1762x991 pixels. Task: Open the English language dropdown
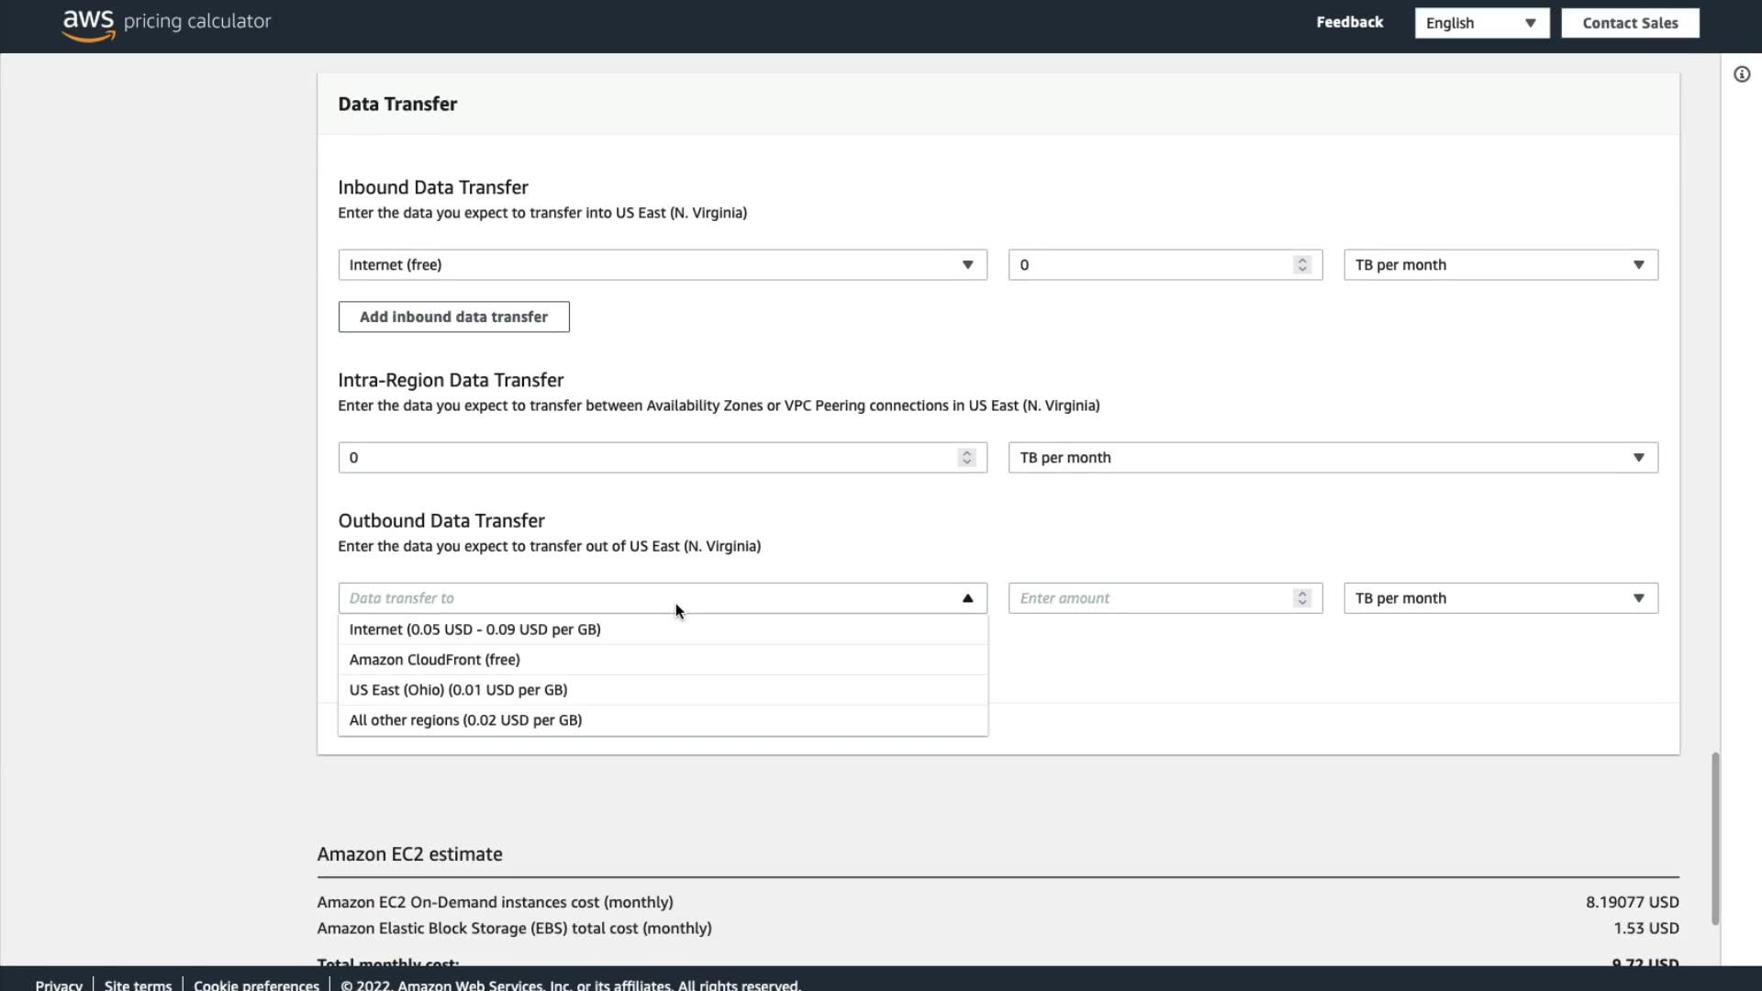click(x=1481, y=23)
